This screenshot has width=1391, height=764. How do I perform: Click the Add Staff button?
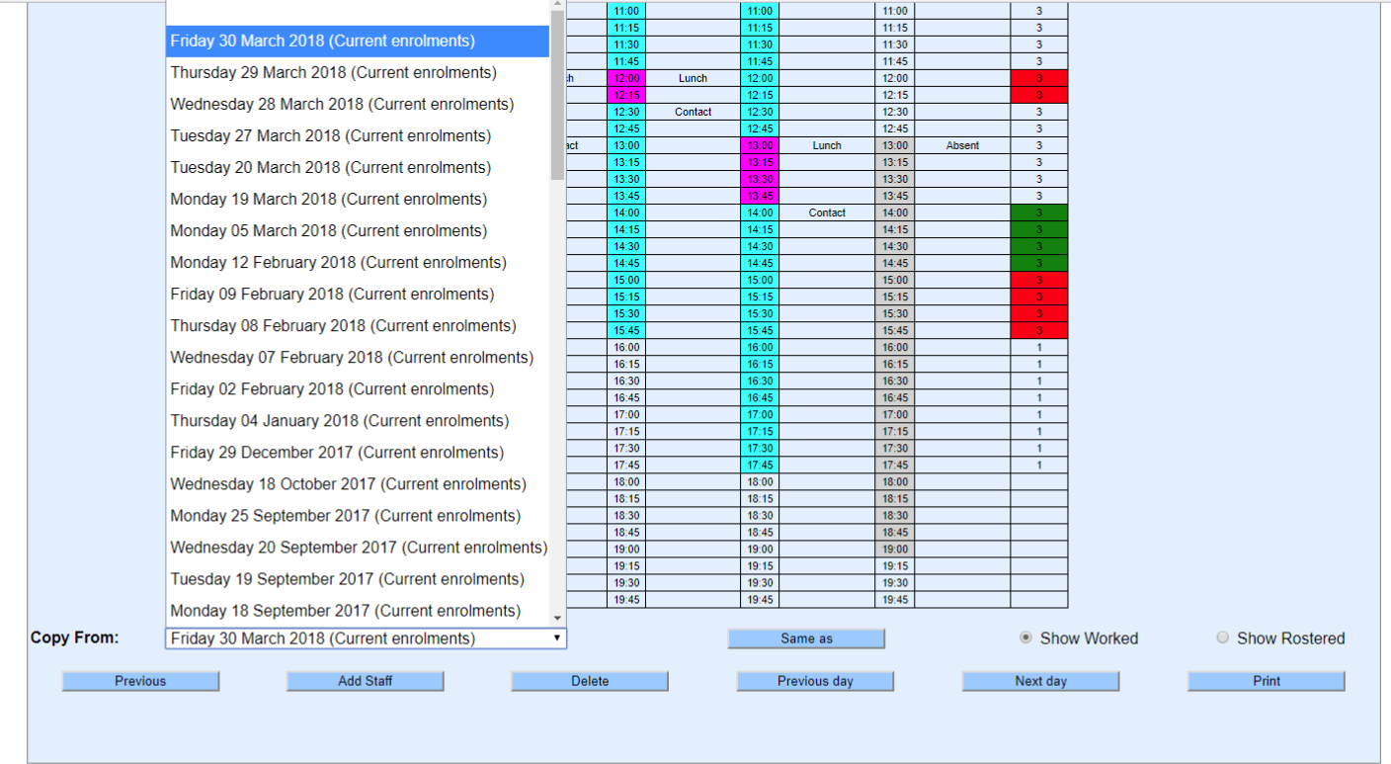coord(365,681)
